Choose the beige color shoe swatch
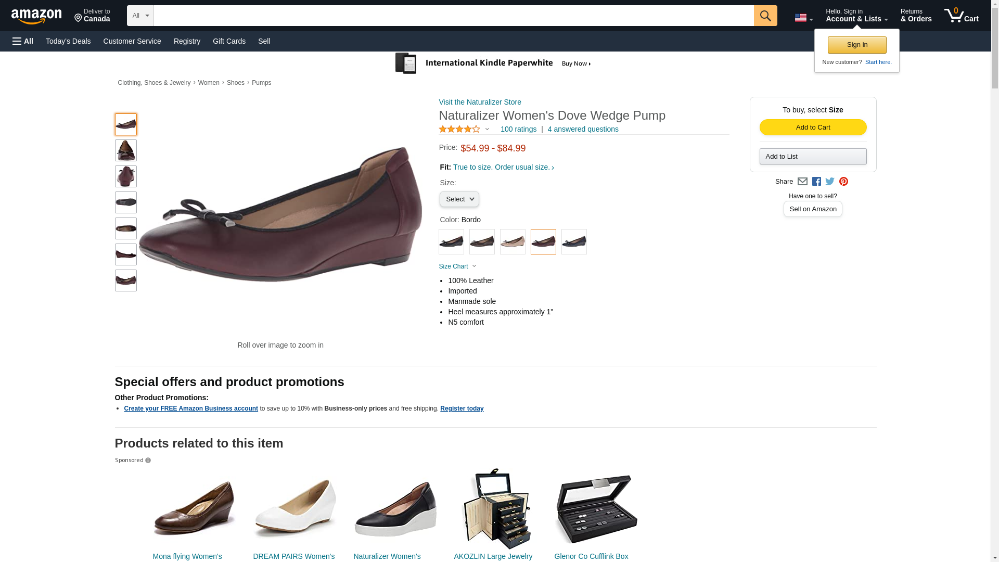 point(513,242)
